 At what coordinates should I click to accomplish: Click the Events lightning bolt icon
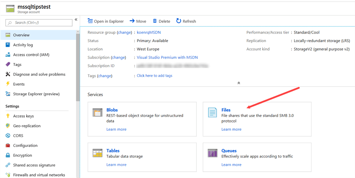click(8, 84)
